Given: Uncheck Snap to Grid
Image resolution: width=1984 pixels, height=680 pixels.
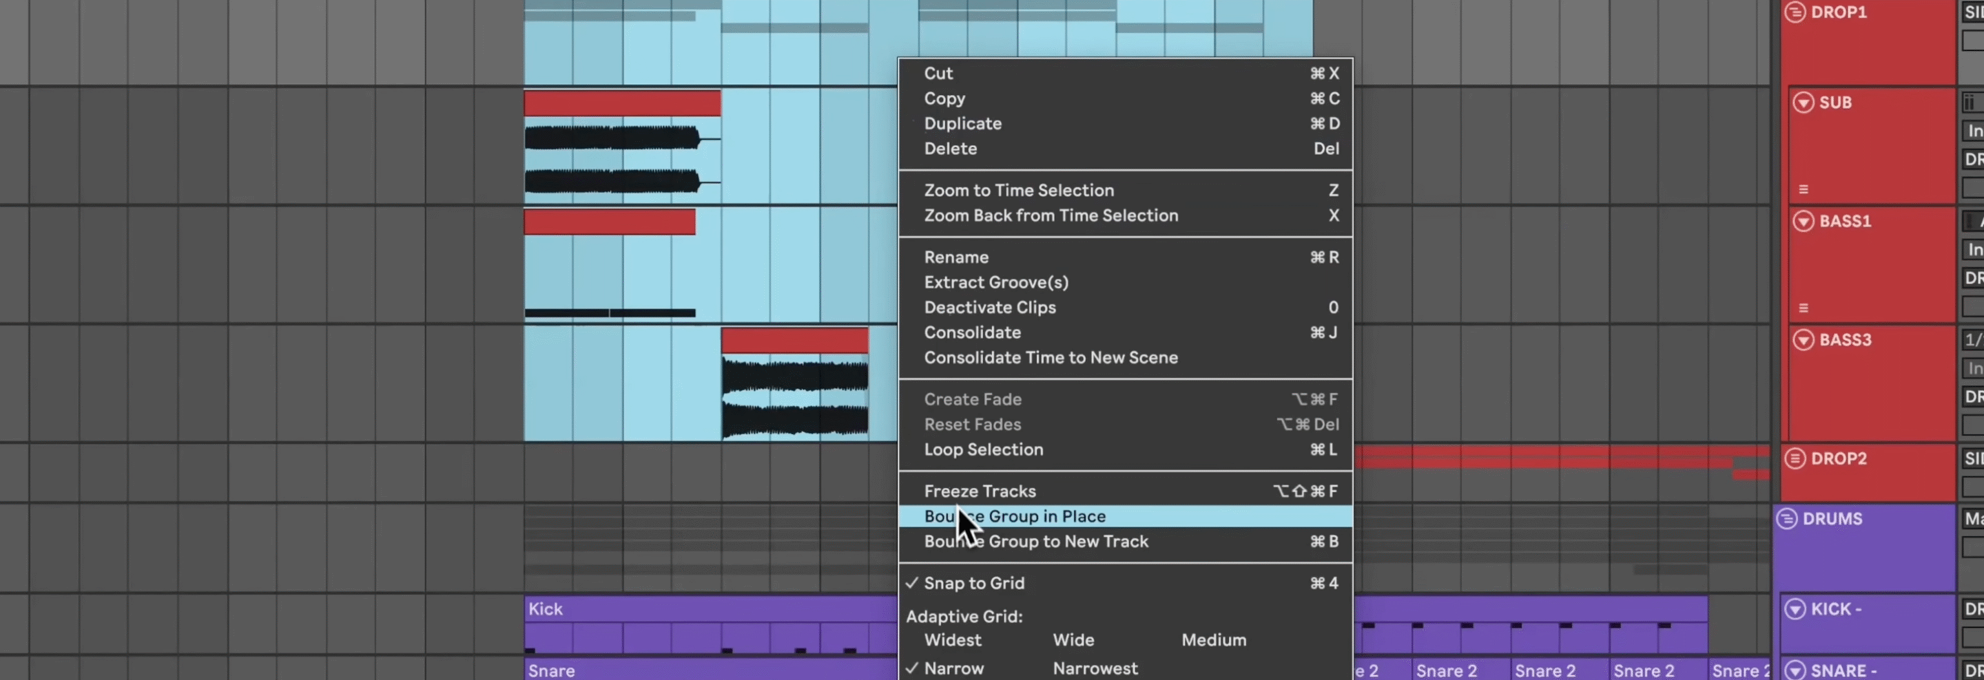Looking at the screenshot, I should coord(975,582).
